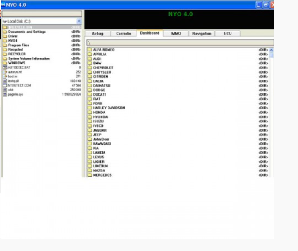The height and width of the screenshot is (251, 298).
Task: Click the BMW folder icon
Action: (90, 63)
